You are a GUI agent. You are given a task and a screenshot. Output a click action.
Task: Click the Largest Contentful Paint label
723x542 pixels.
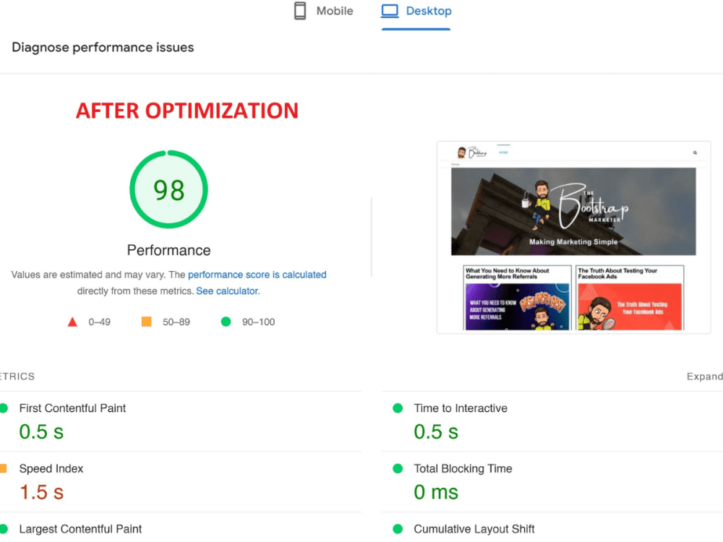coord(80,529)
